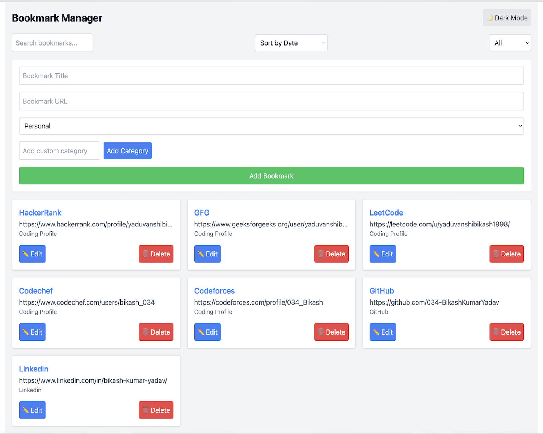Open the GitHub bookmark title link

pos(382,291)
